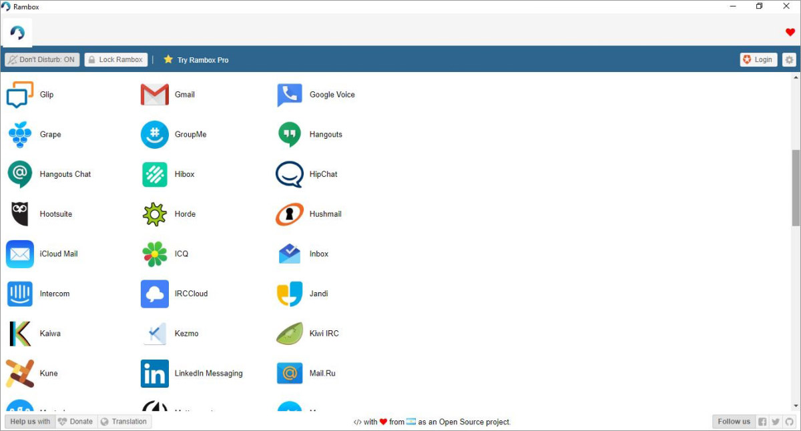Click the Kiwi IRC label

pos(324,334)
